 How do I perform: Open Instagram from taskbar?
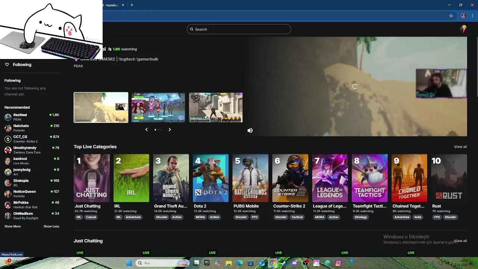[x=338, y=263]
